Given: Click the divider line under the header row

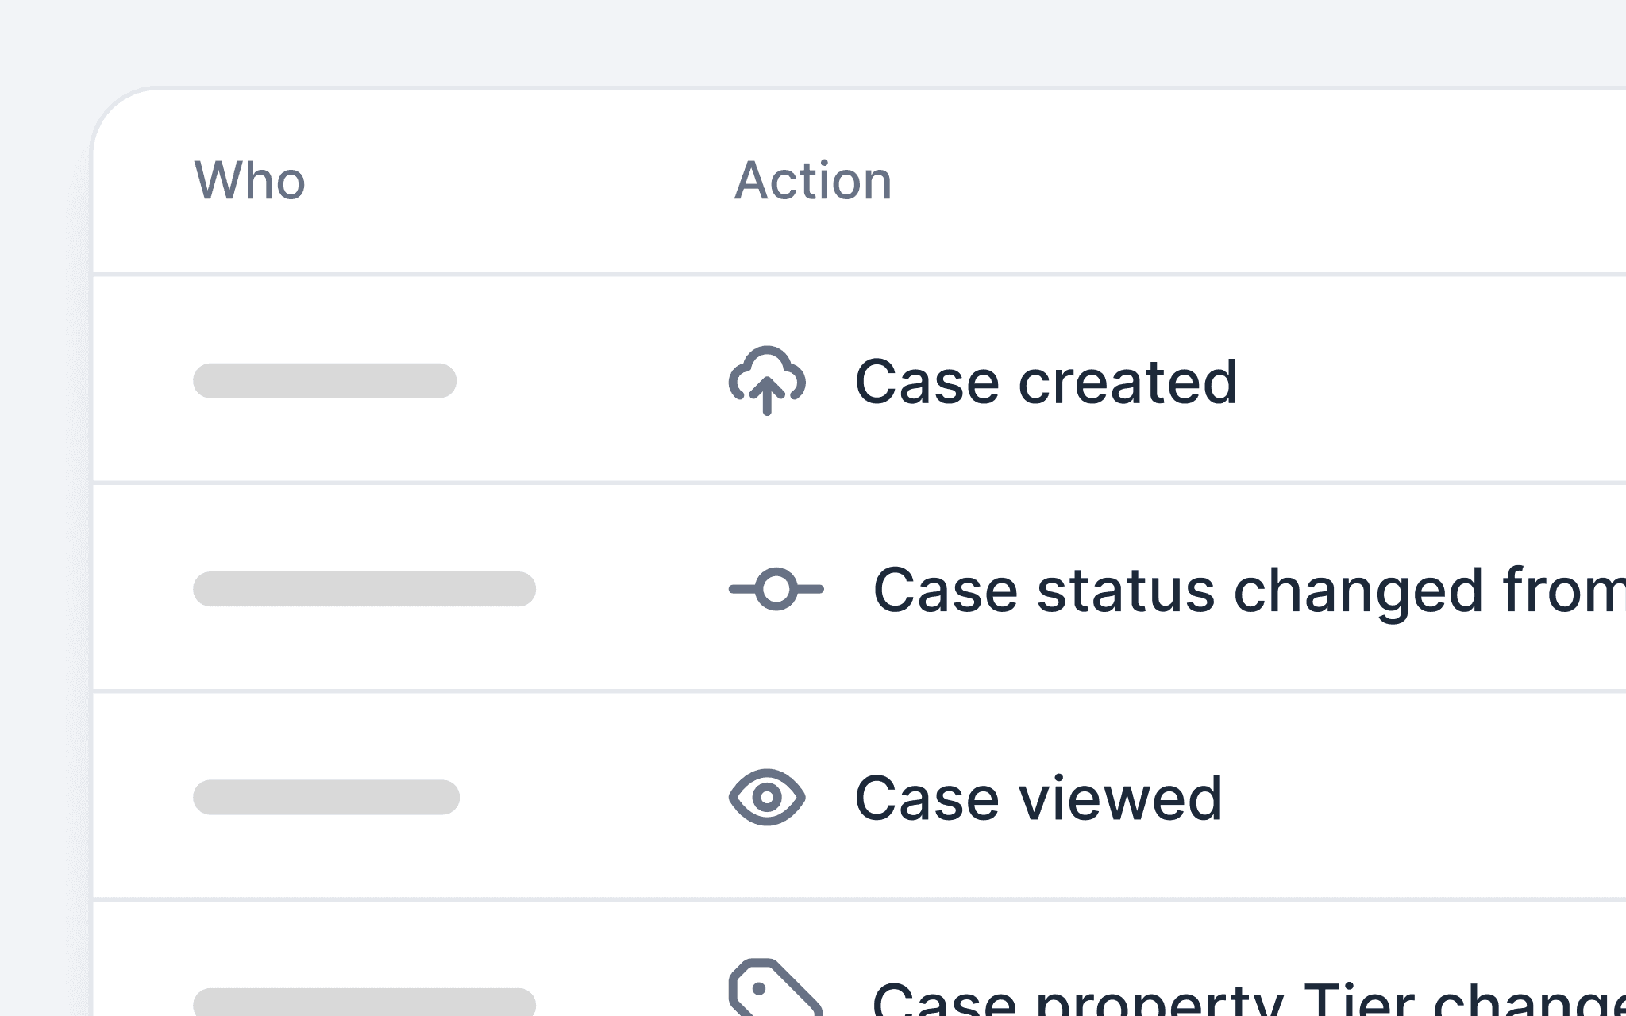Looking at the screenshot, I should click(x=859, y=275).
